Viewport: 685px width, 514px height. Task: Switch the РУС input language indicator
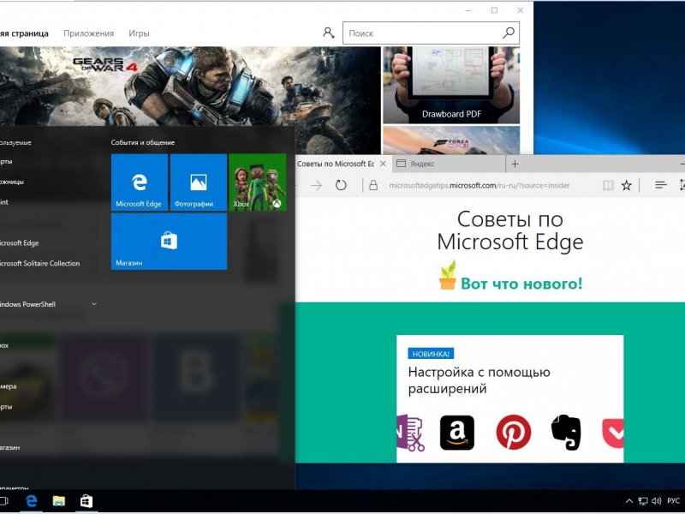click(673, 501)
